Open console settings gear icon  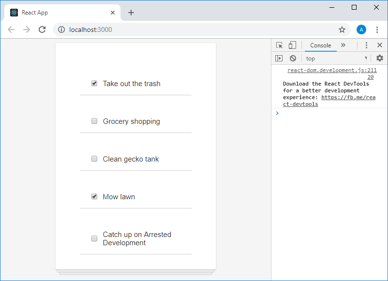point(380,58)
